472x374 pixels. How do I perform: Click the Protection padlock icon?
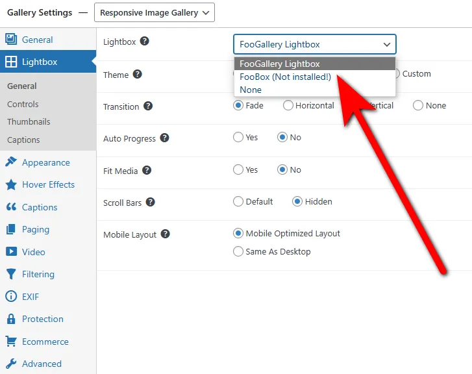(x=11, y=319)
